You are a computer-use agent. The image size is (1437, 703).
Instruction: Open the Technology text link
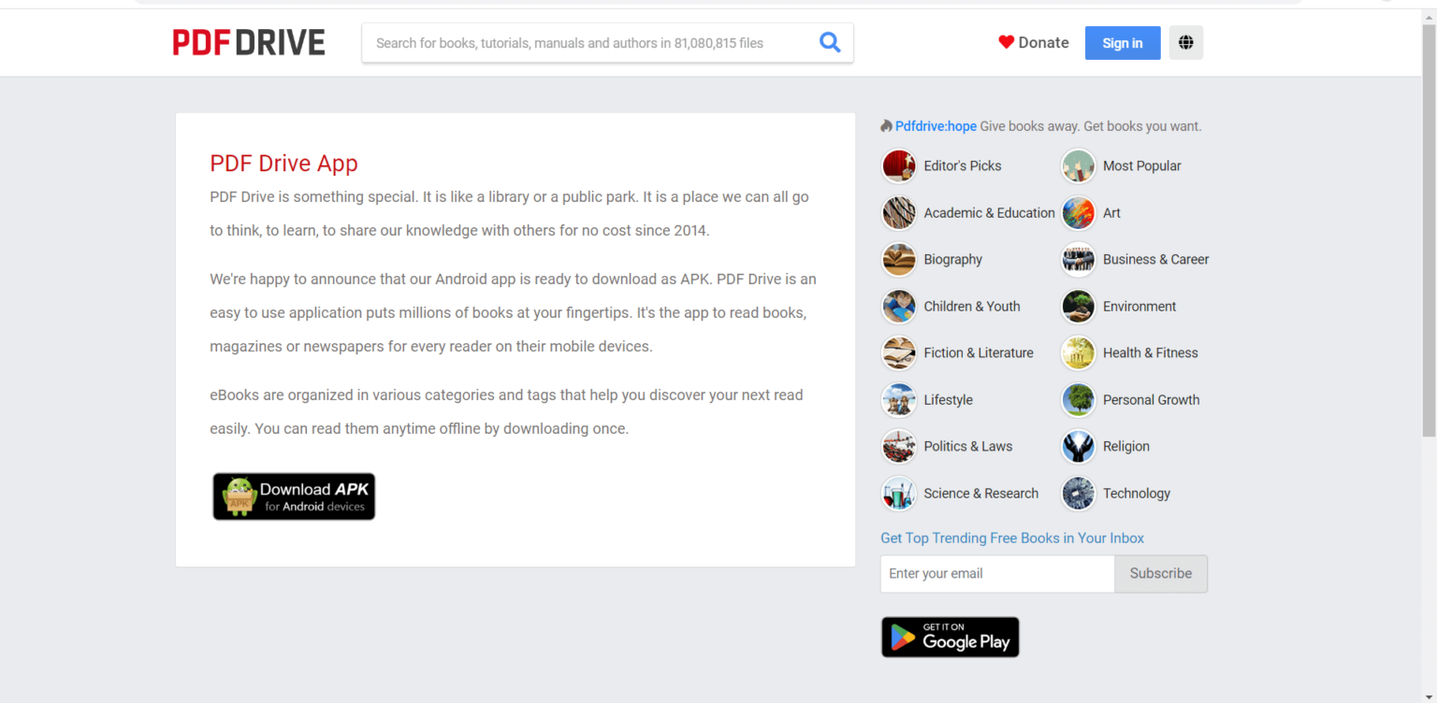point(1137,494)
